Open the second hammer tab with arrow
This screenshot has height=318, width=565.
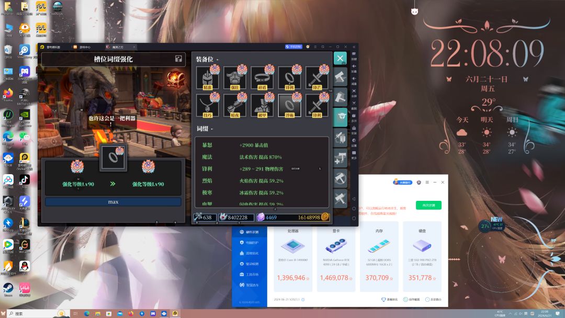(x=340, y=97)
